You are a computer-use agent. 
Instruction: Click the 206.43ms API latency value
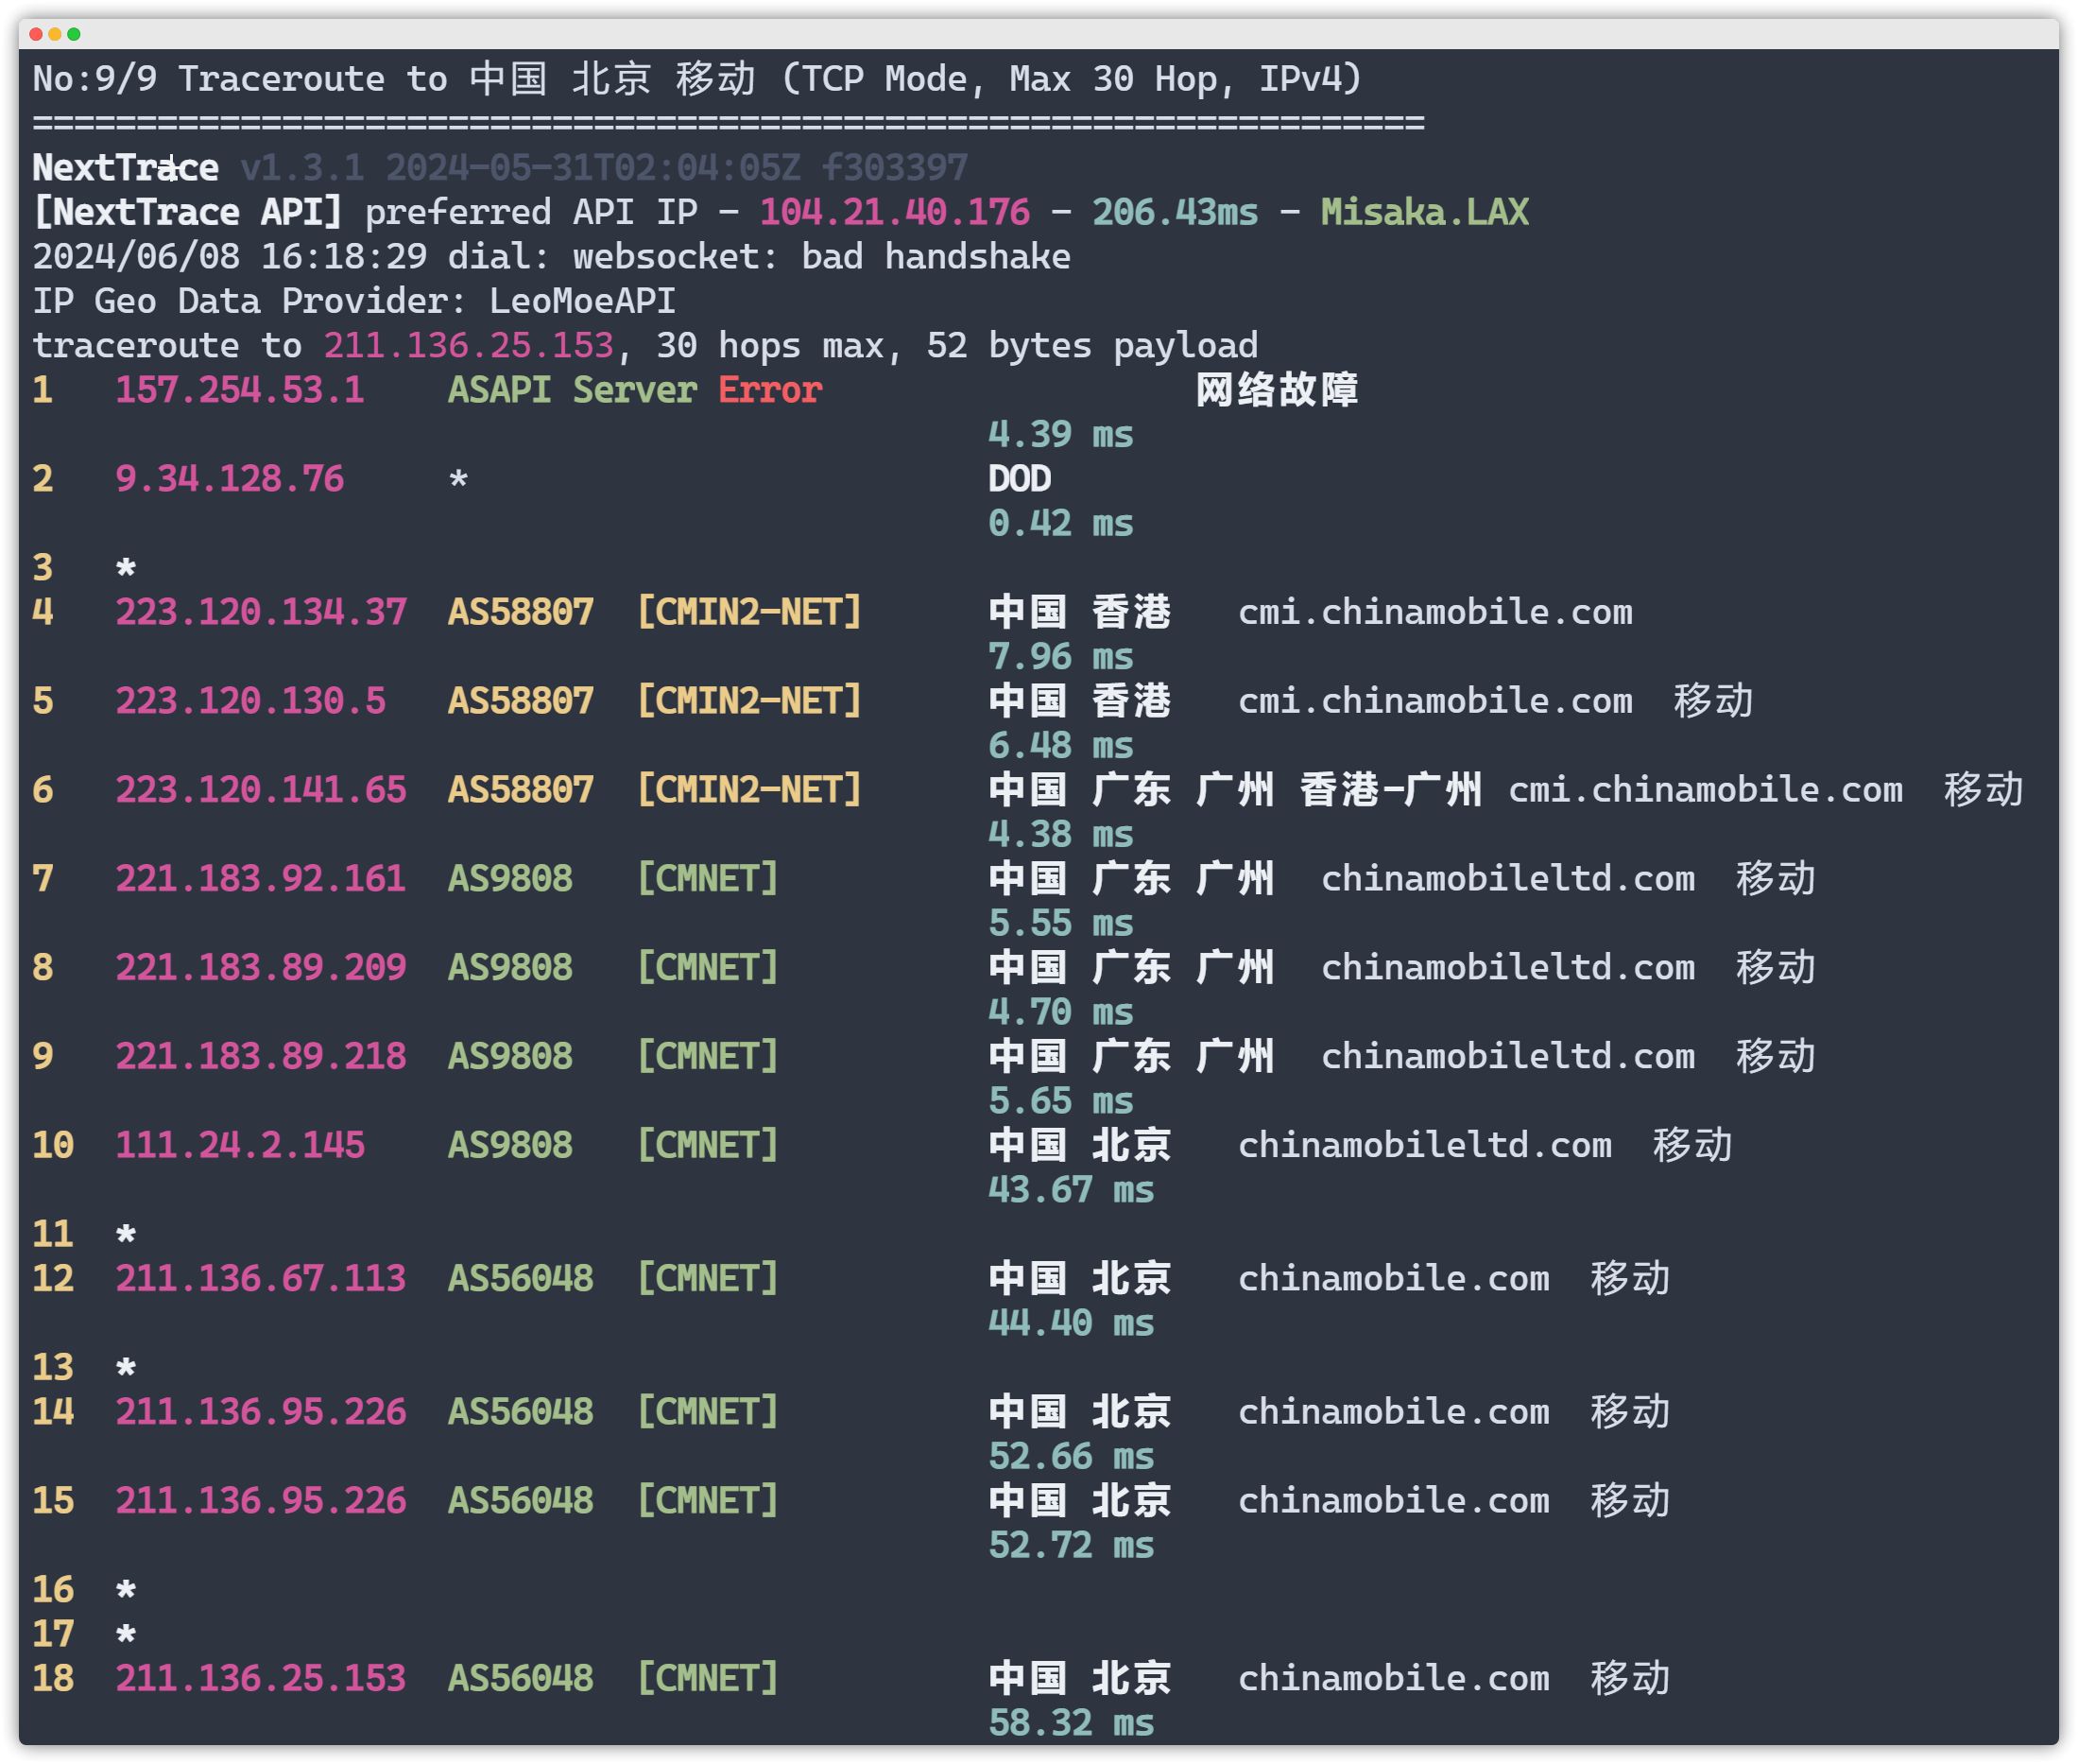(1175, 212)
